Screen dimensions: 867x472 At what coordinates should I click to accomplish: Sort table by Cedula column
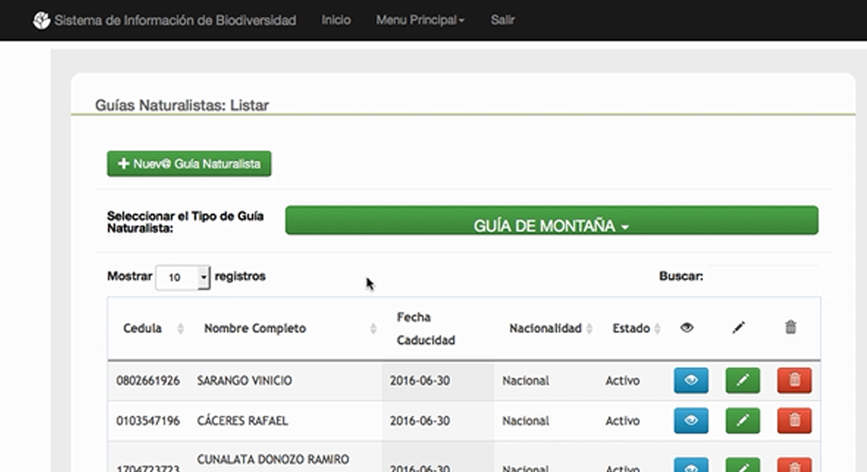point(142,329)
